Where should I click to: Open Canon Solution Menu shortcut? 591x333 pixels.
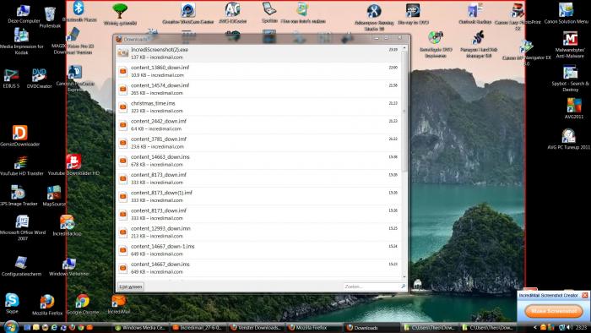pyautogui.click(x=567, y=14)
